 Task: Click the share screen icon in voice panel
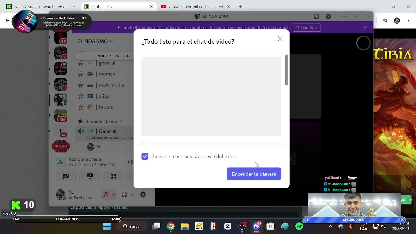pyautogui.click(x=90, y=176)
